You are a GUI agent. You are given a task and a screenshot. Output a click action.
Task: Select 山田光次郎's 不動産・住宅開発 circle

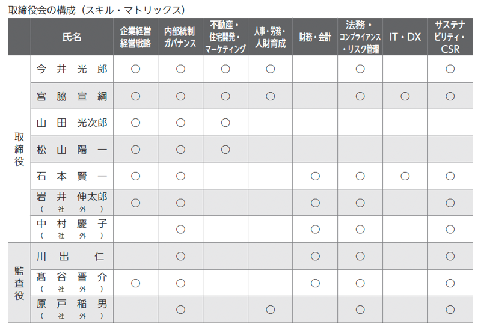225,123
